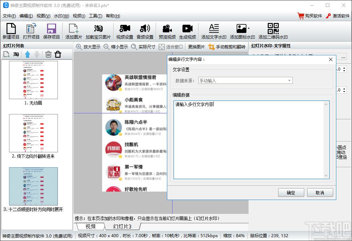Open 视频设置 video settings
The image size is (352, 241).
[124, 31]
